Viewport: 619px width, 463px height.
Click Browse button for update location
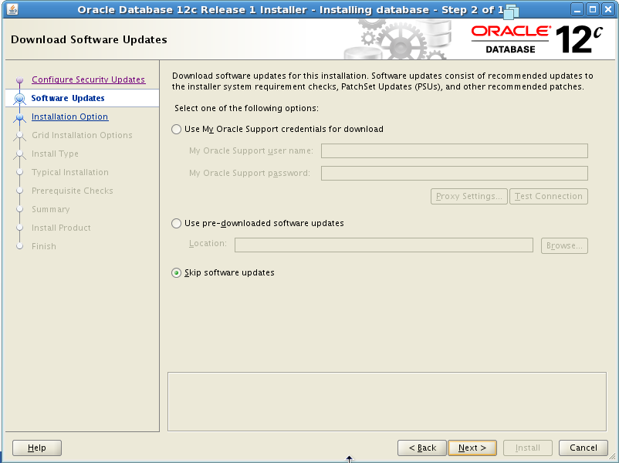click(x=564, y=246)
